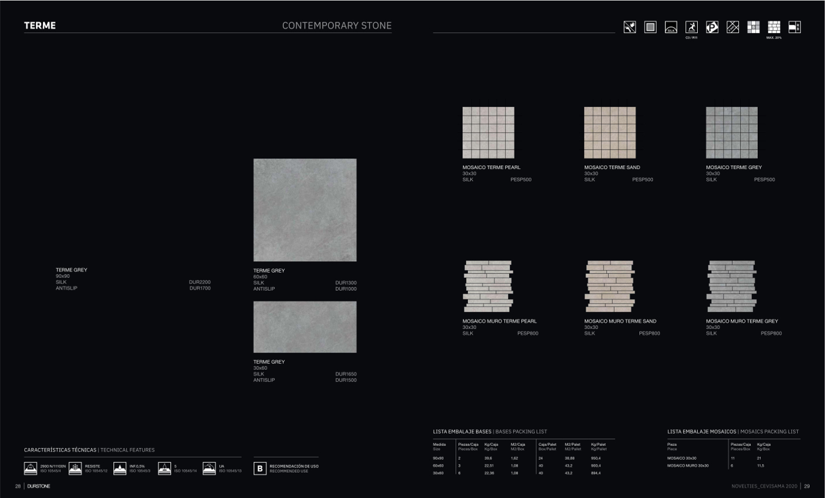Select the Mosaico Terme Sand swatch
Image resolution: width=825 pixels, height=498 pixels.
point(610,132)
